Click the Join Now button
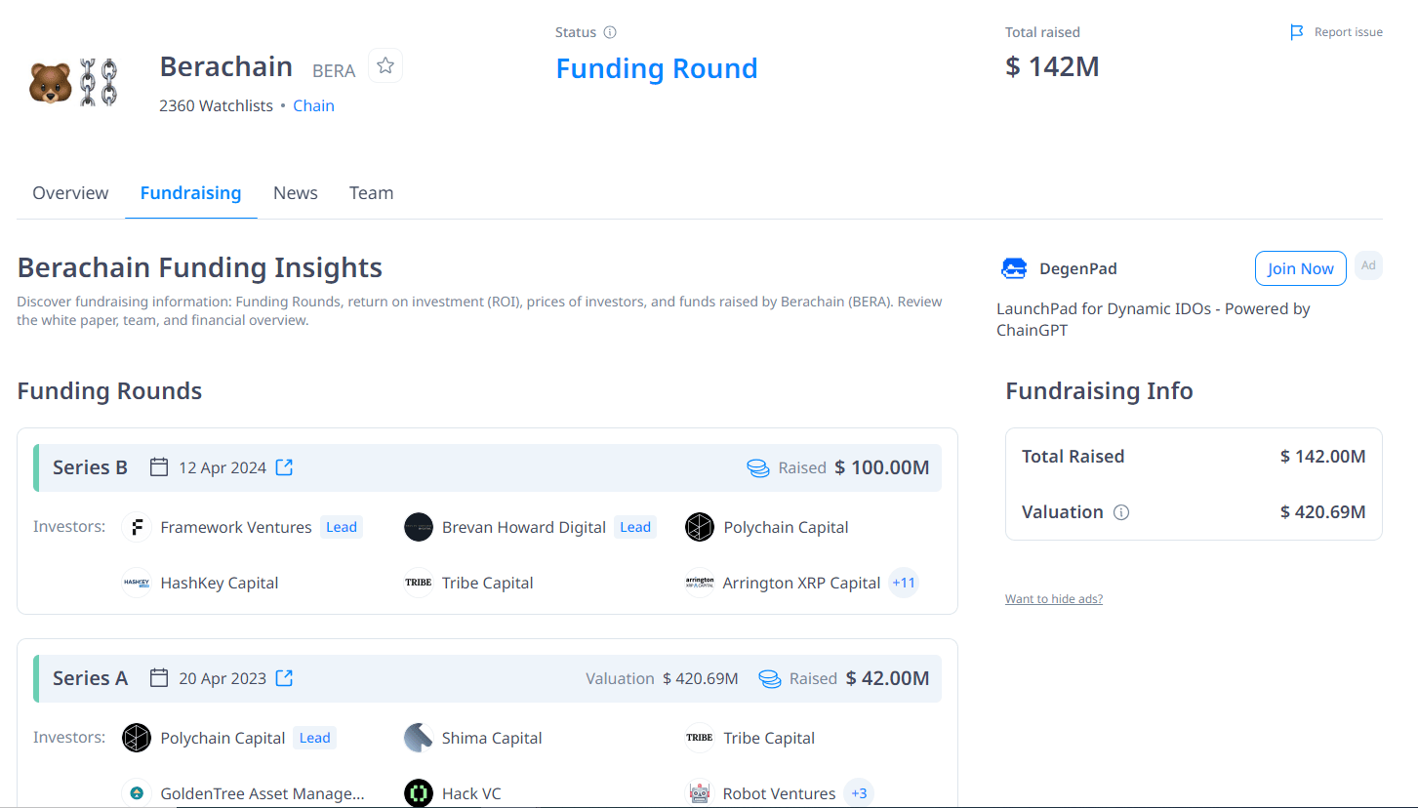The width and height of the screenshot is (1418, 808). click(x=1300, y=268)
